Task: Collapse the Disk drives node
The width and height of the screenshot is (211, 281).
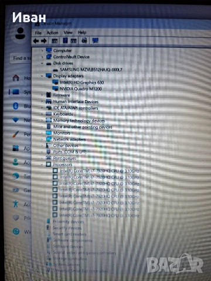Action: click(42, 63)
